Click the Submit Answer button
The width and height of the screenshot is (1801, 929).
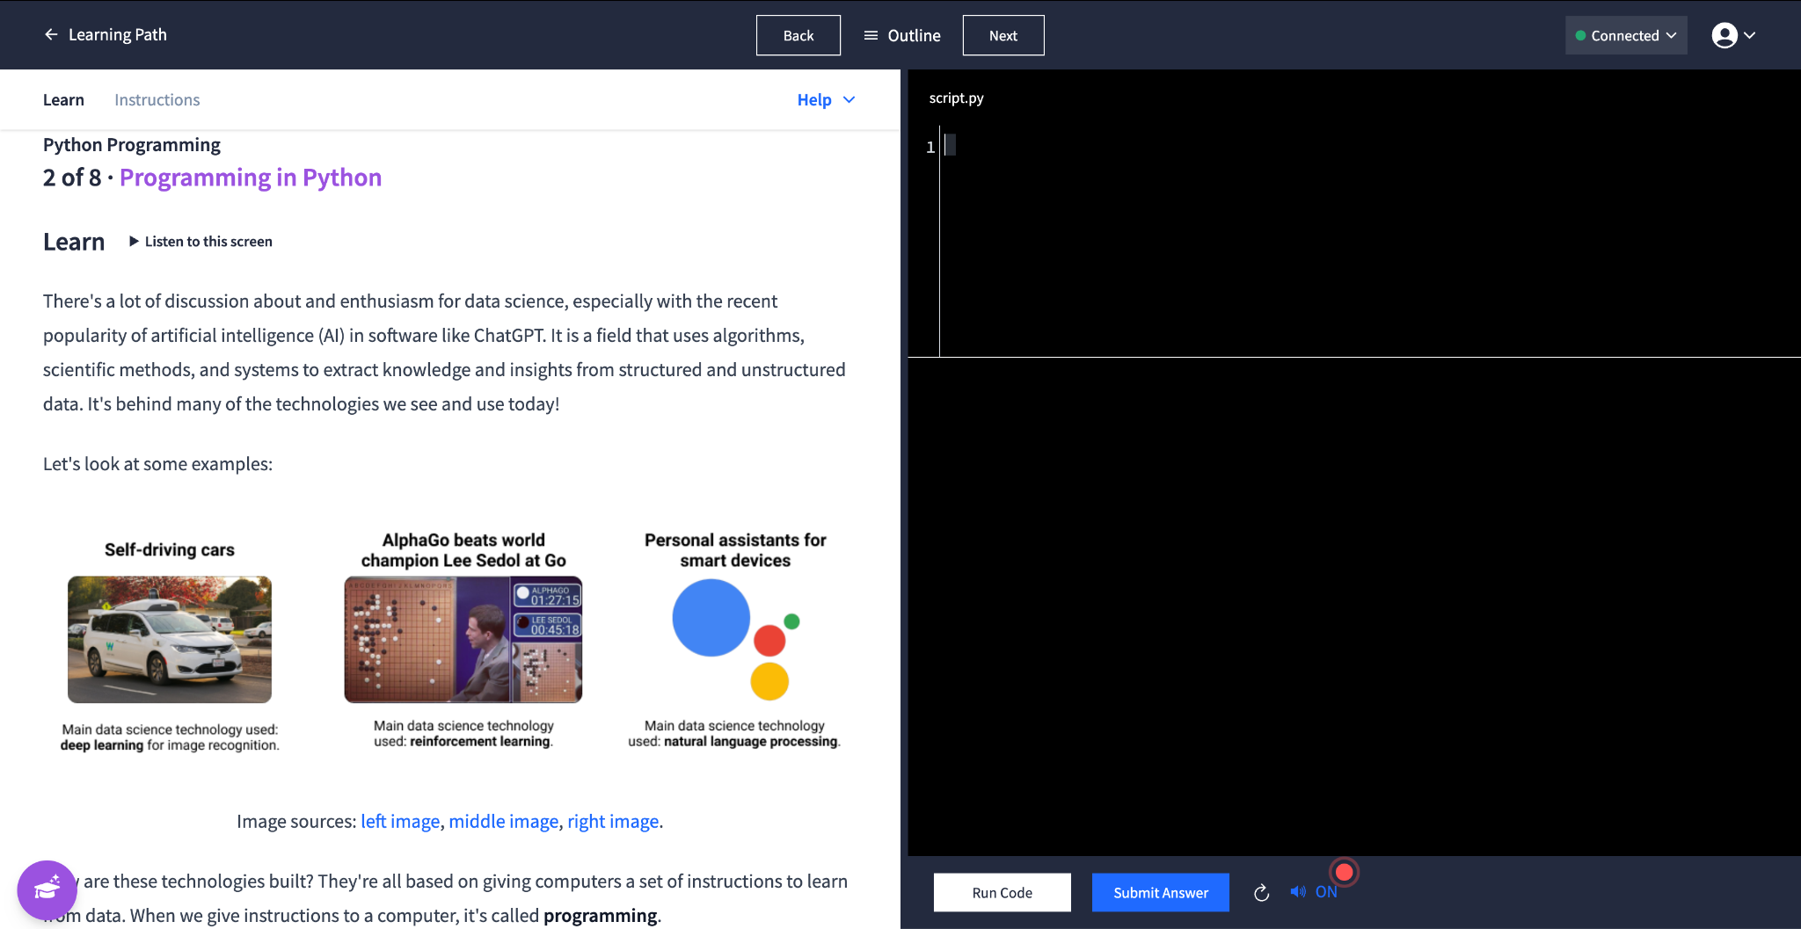click(x=1160, y=892)
